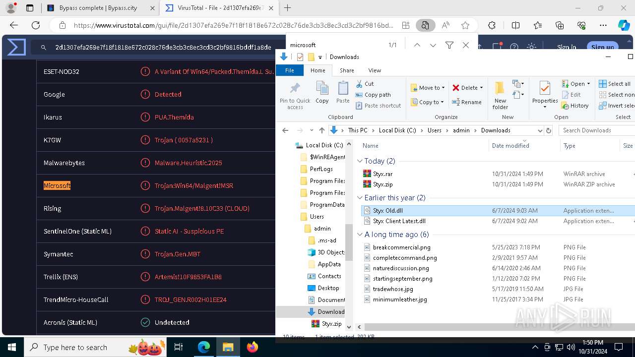Click the VirusTotal logo

coord(16,47)
